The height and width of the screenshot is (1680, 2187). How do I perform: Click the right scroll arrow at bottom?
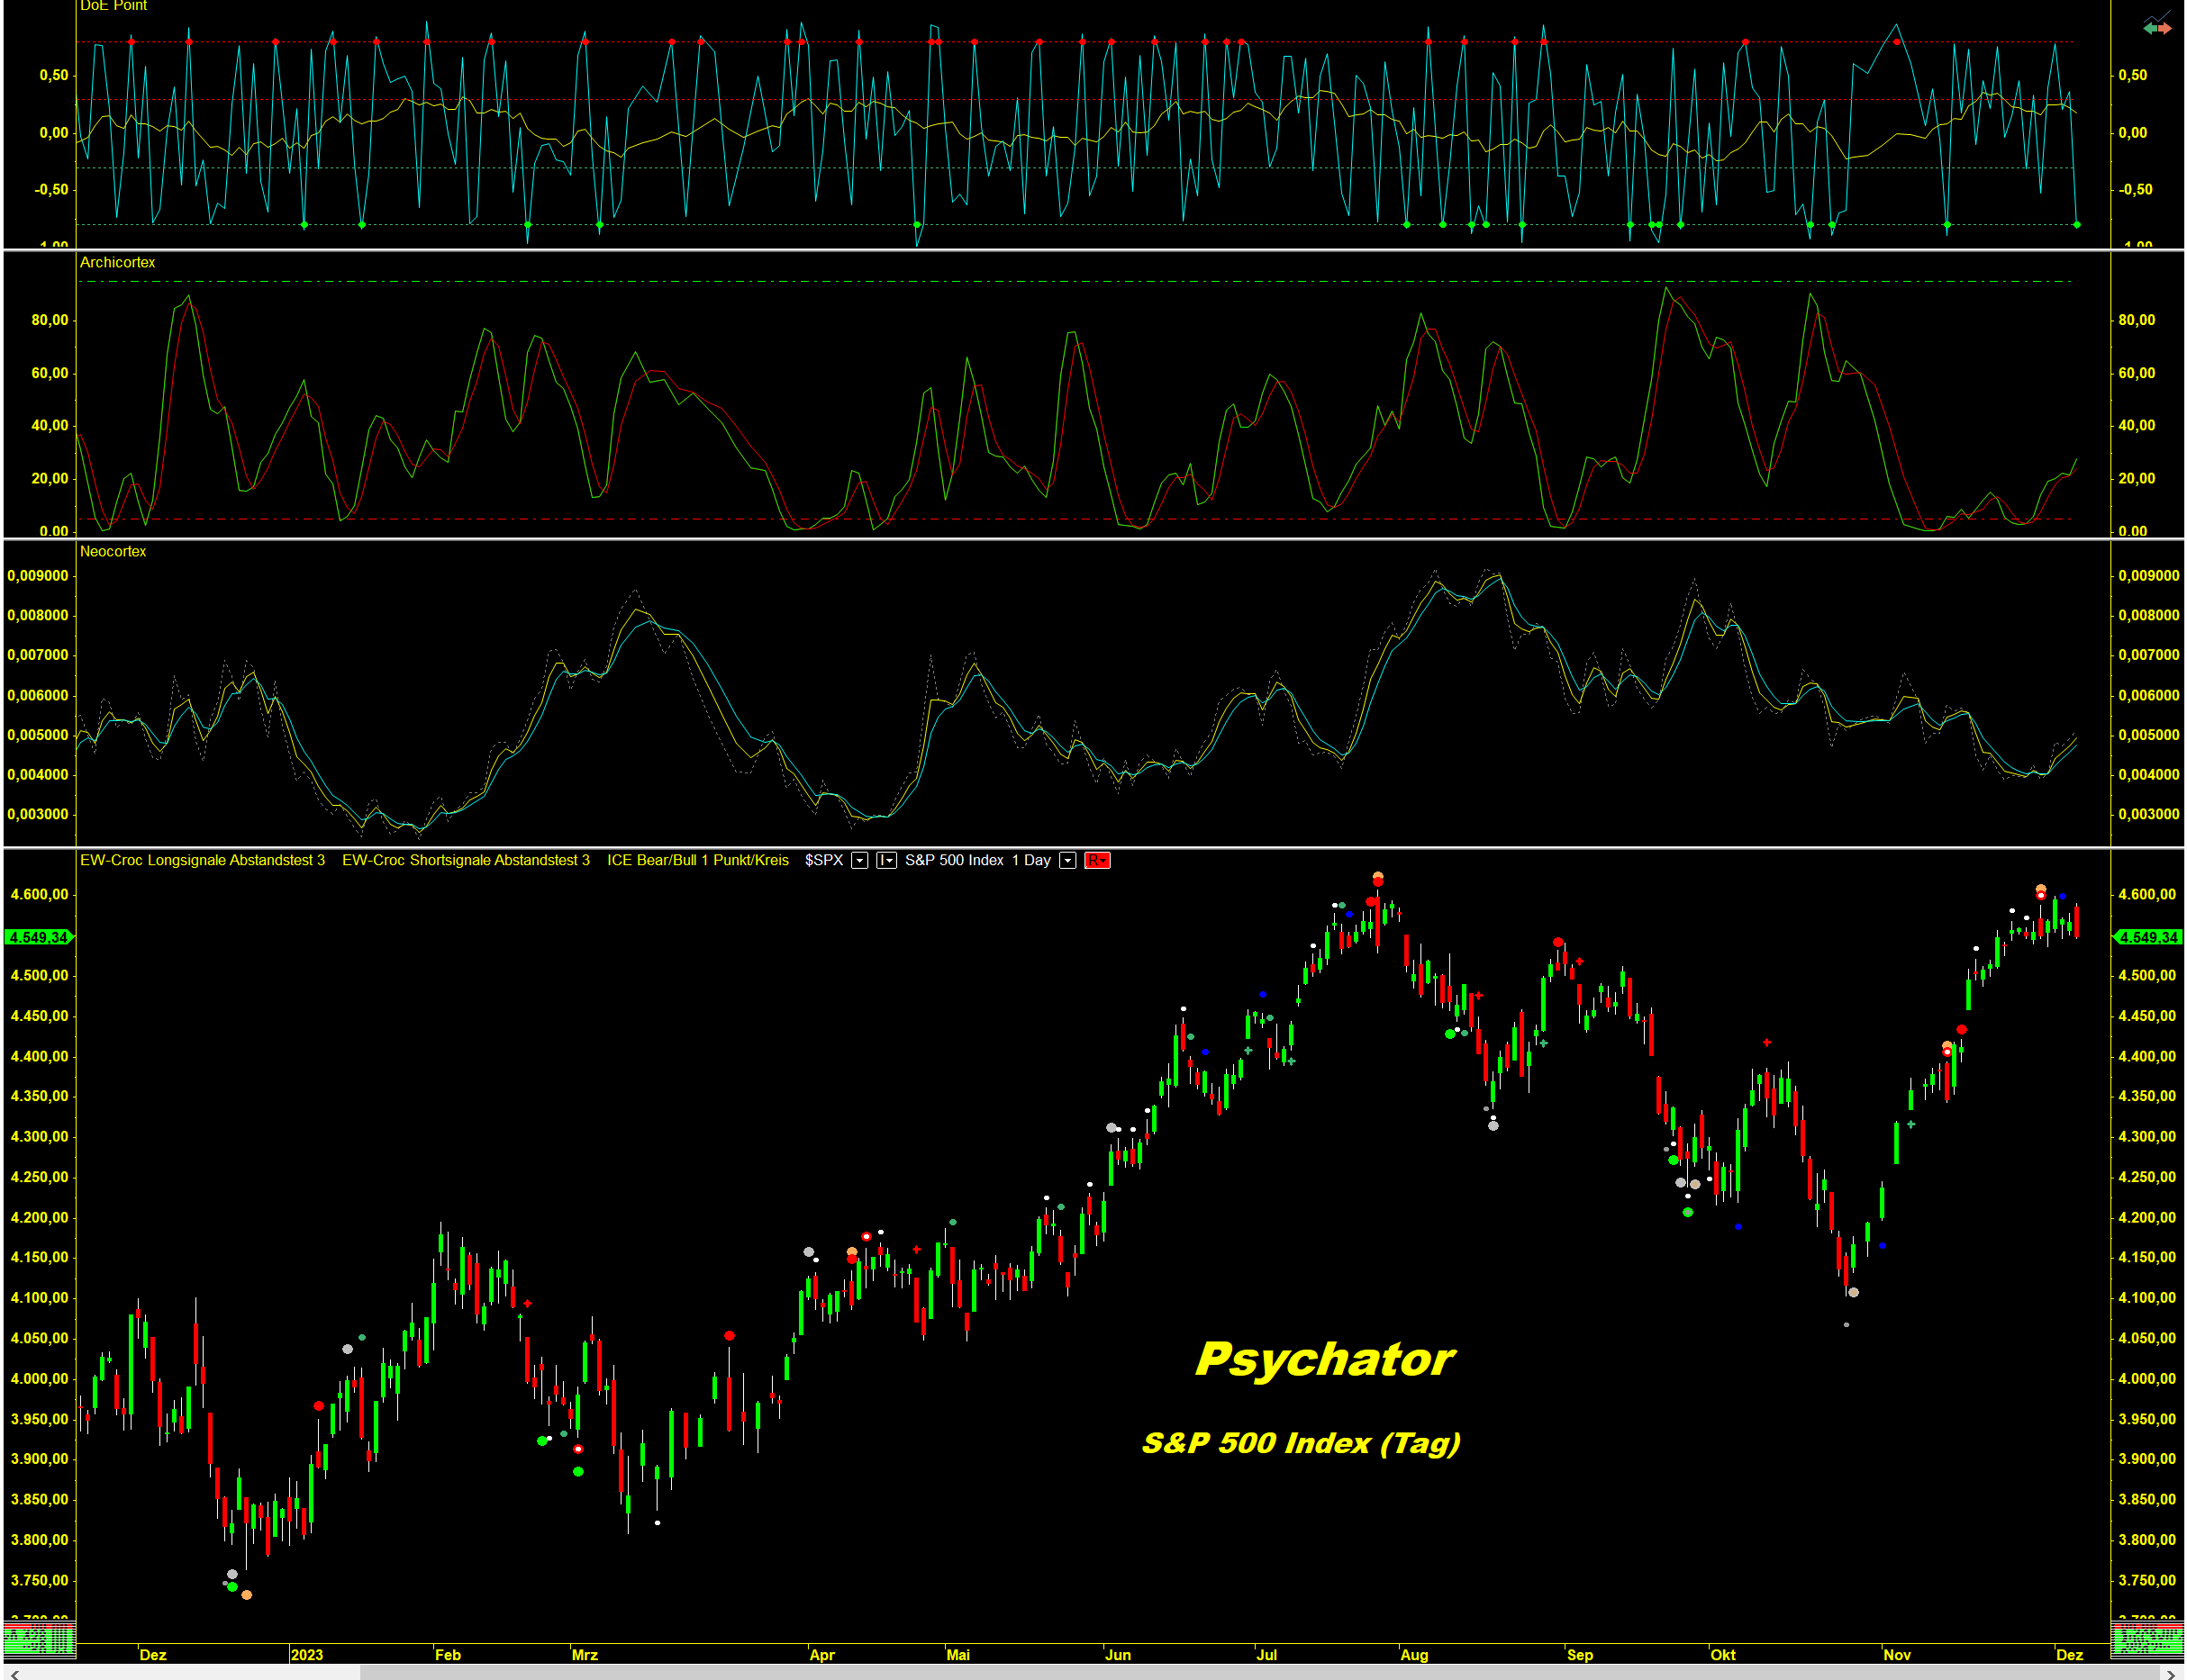[x=2170, y=1673]
